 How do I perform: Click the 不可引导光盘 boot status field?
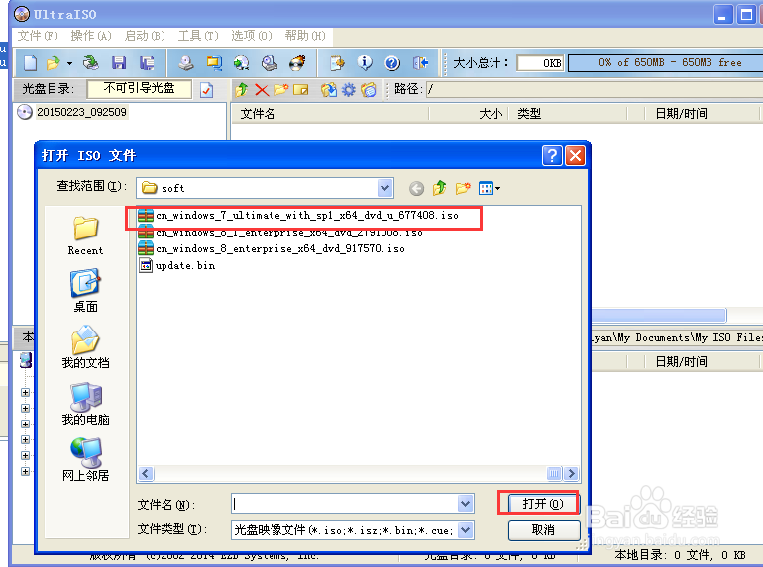[139, 88]
